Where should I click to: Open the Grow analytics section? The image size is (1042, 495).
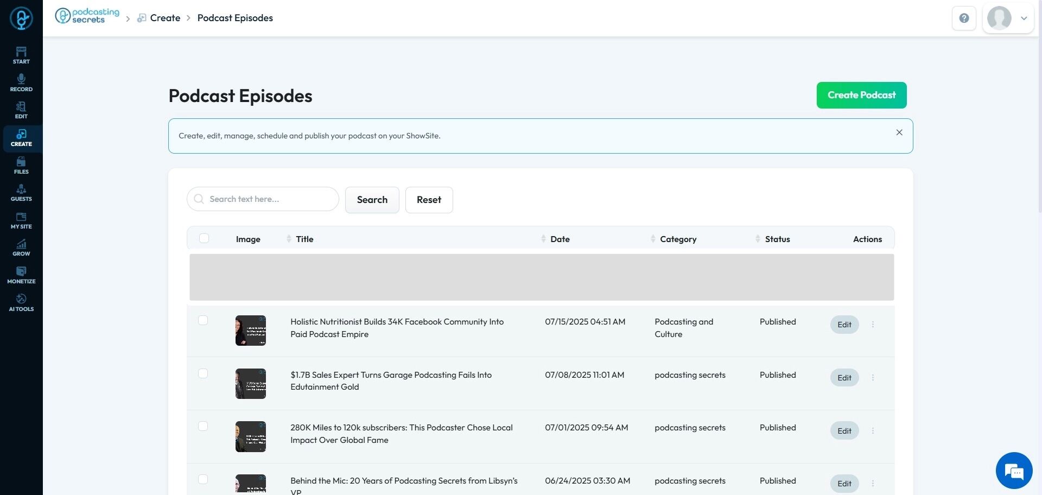click(21, 247)
